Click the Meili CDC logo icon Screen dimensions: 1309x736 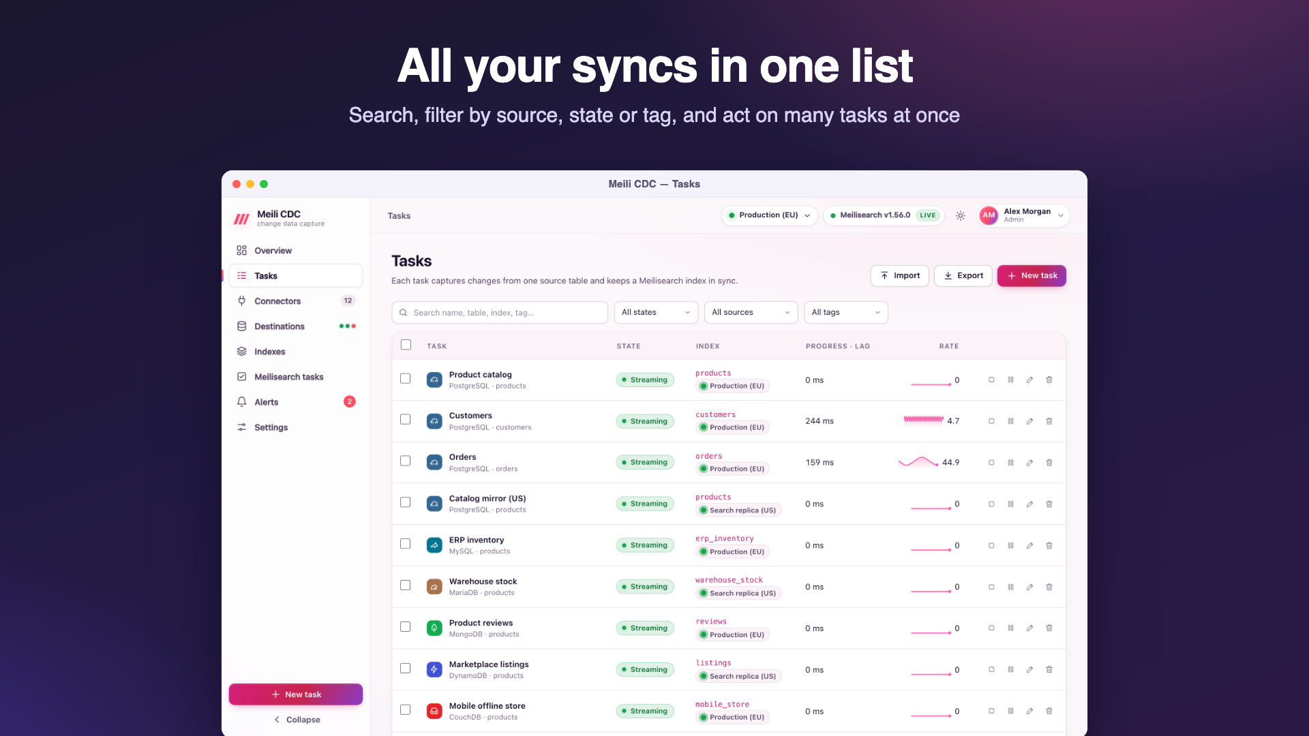[x=241, y=219]
